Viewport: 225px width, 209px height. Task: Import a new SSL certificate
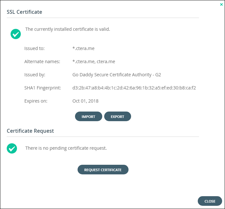(88, 116)
